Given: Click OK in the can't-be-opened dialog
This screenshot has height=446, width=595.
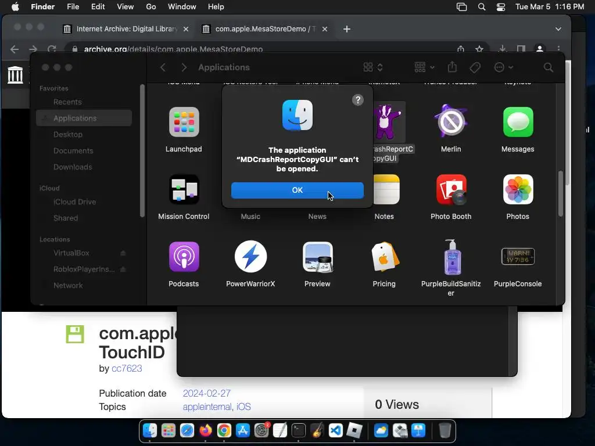Looking at the screenshot, I should point(297,190).
